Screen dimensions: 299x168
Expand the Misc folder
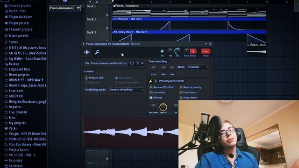(10, 118)
